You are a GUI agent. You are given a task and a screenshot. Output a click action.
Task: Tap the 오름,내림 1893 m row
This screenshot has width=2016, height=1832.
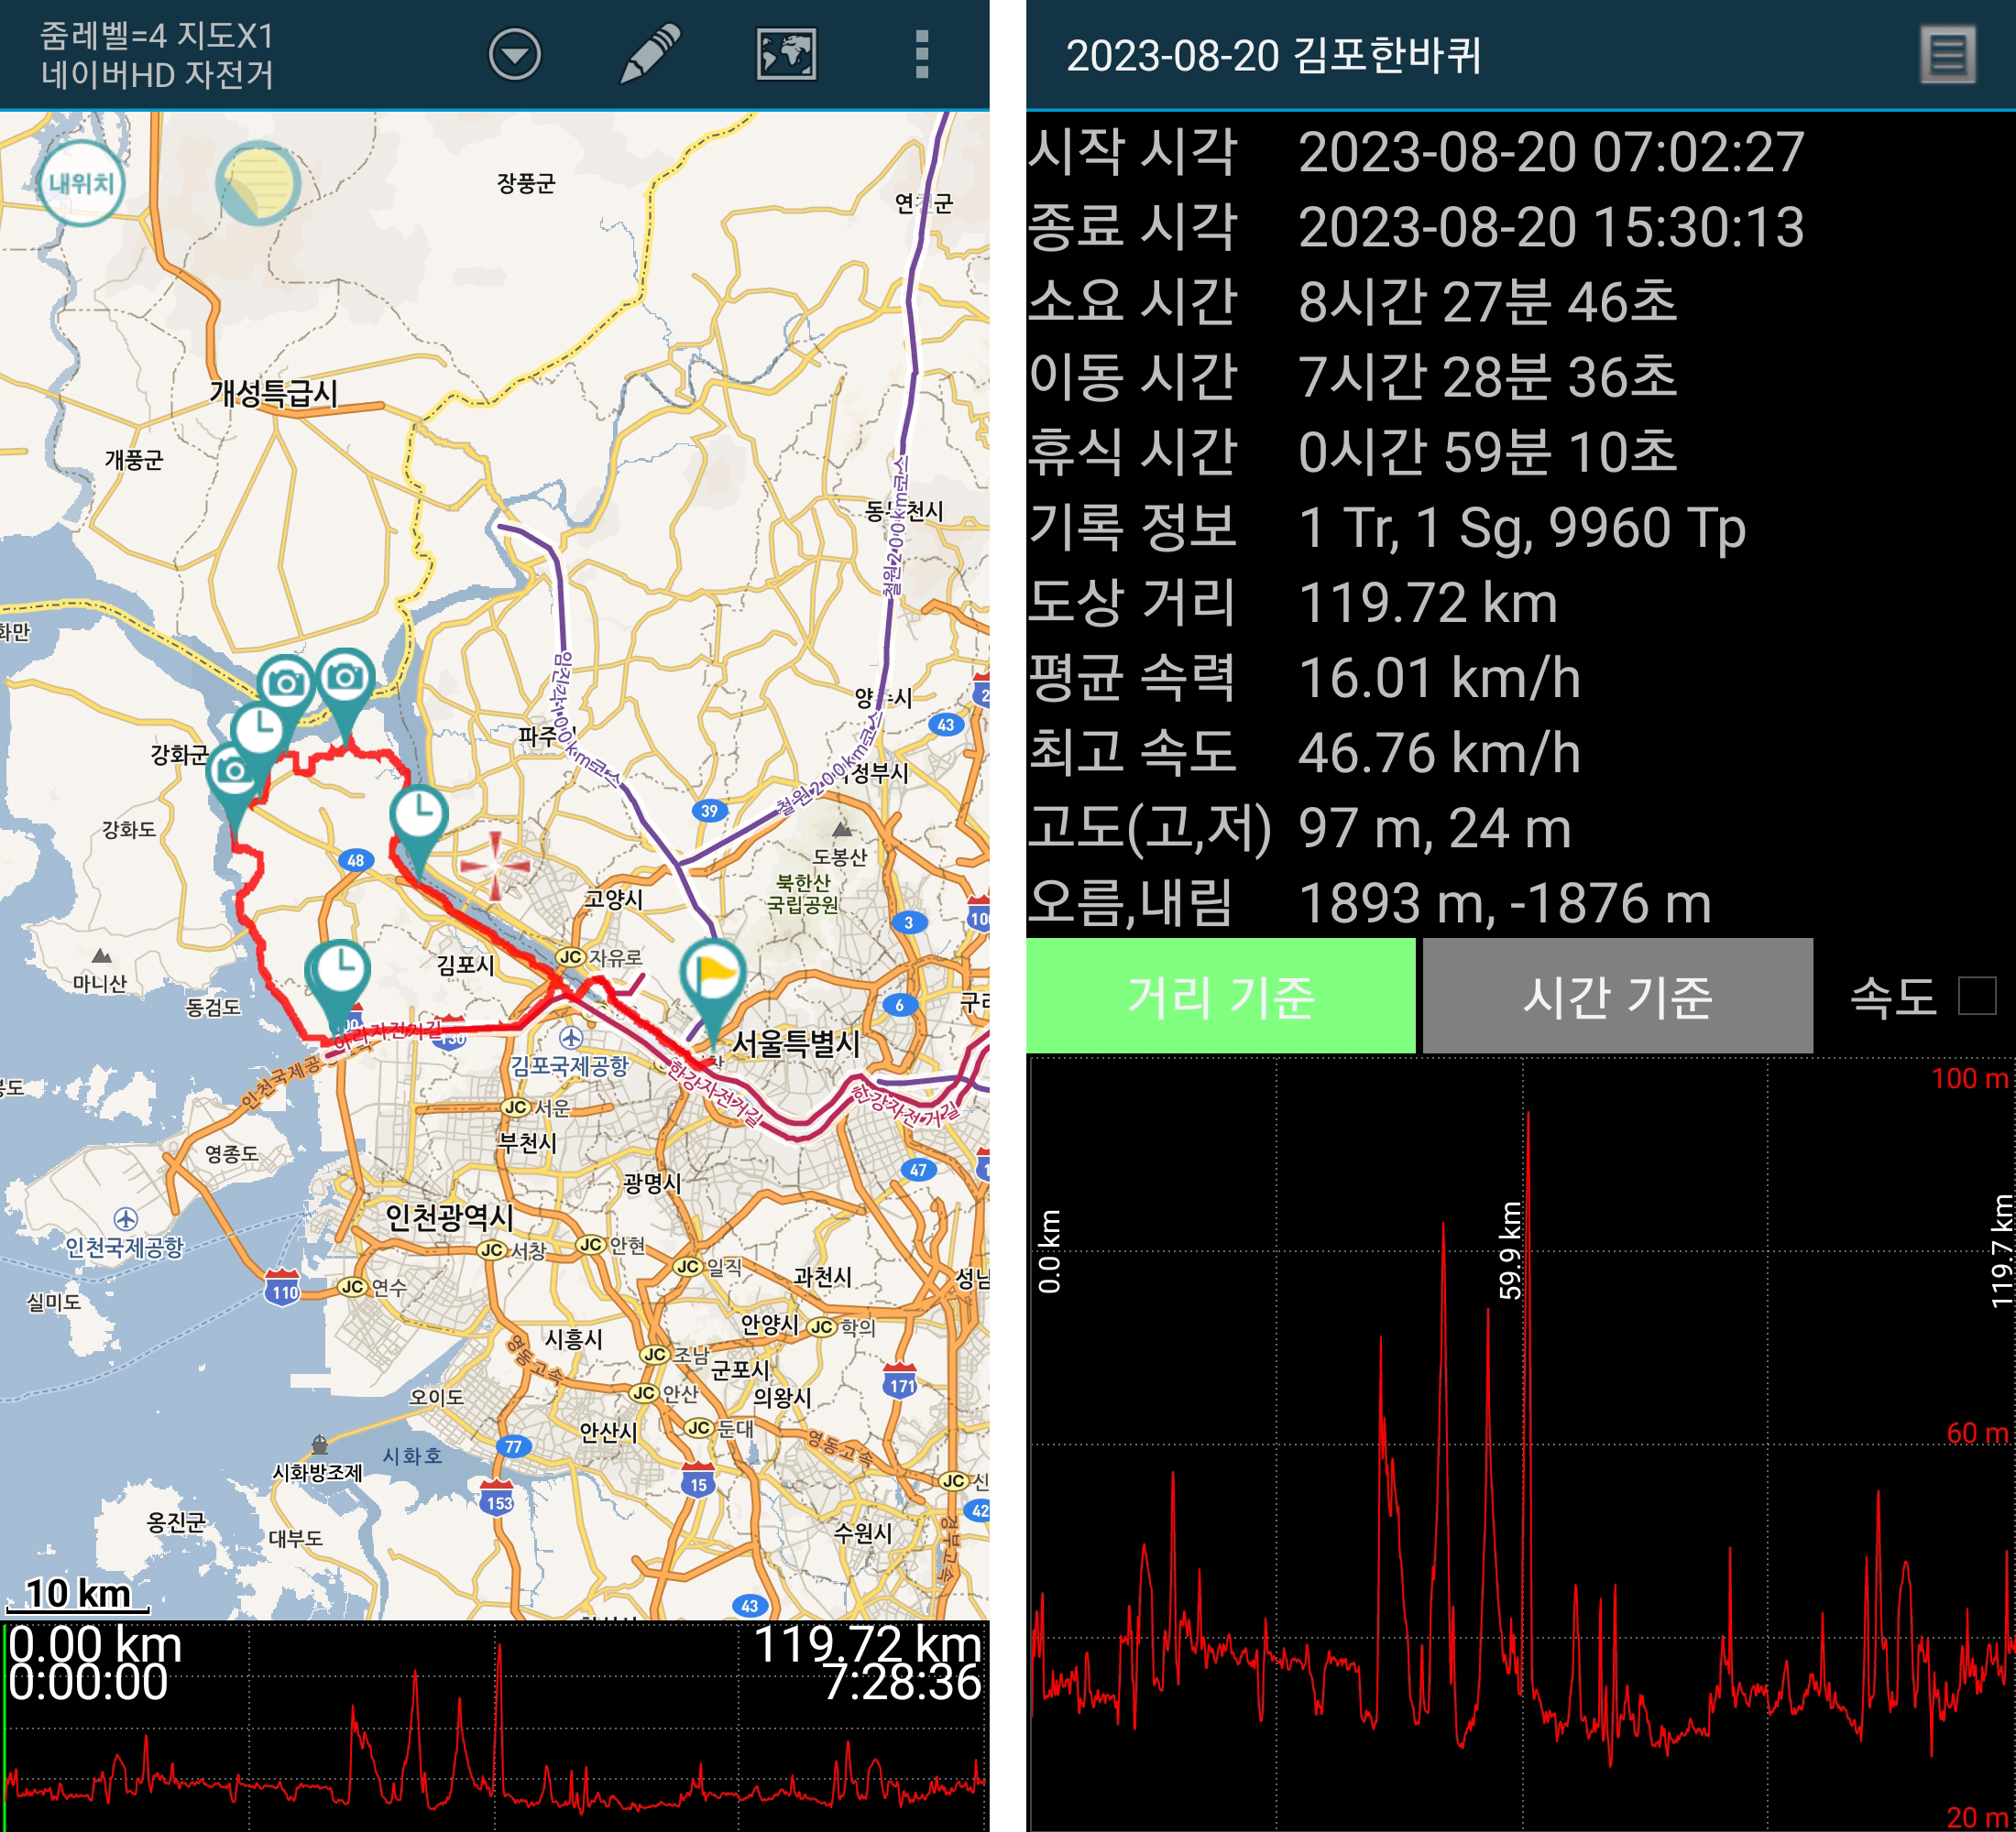tap(1520, 903)
